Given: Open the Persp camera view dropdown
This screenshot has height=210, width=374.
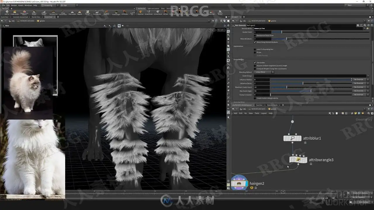Looking at the screenshot, I should click(x=212, y=30).
